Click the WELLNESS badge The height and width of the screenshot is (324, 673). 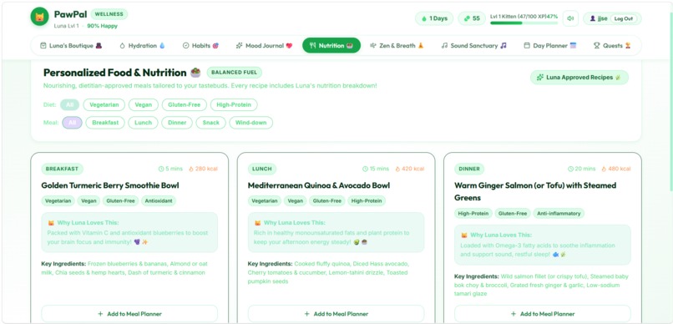pyautogui.click(x=109, y=14)
